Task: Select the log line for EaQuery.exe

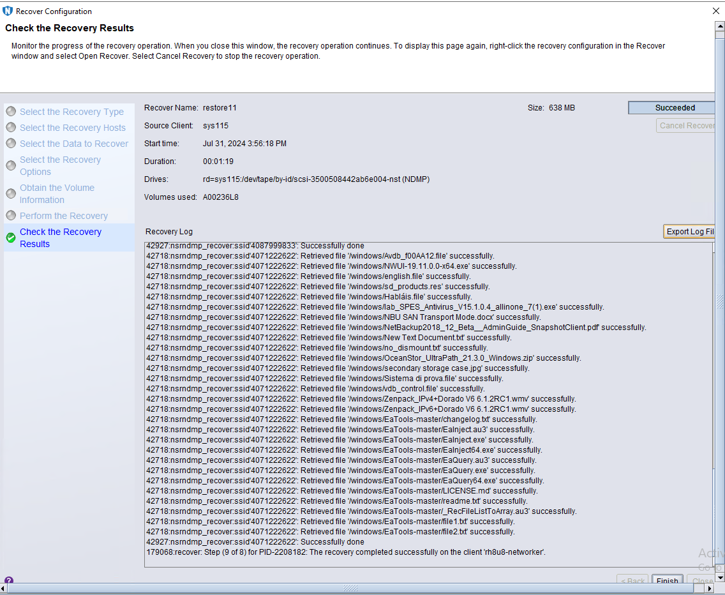Action: [x=341, y=470]
